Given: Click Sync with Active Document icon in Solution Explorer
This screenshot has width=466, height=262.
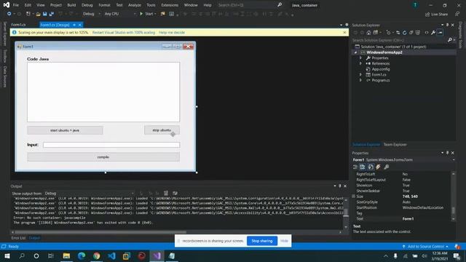Looking at the screenshot, I should pos(398,33).
